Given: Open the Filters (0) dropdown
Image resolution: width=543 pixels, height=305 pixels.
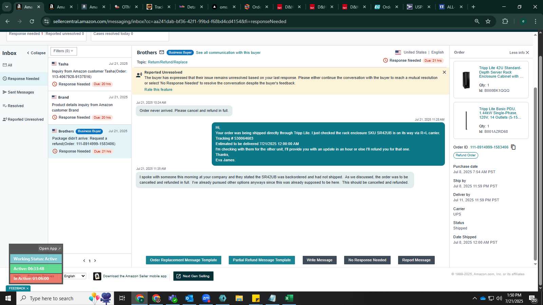Looking at the screenshot, I should point(64,51).
